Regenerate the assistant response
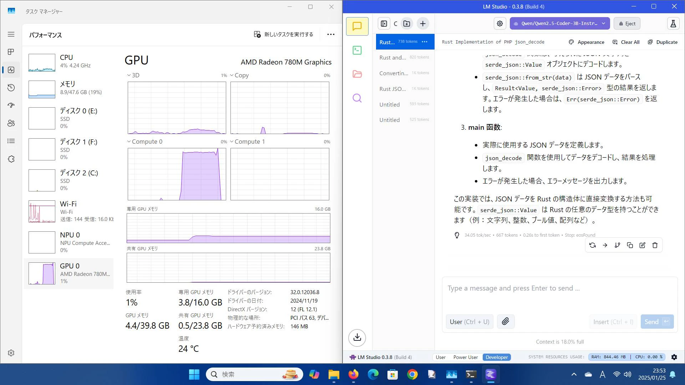The image size is (685, 385). click(593, 245)
